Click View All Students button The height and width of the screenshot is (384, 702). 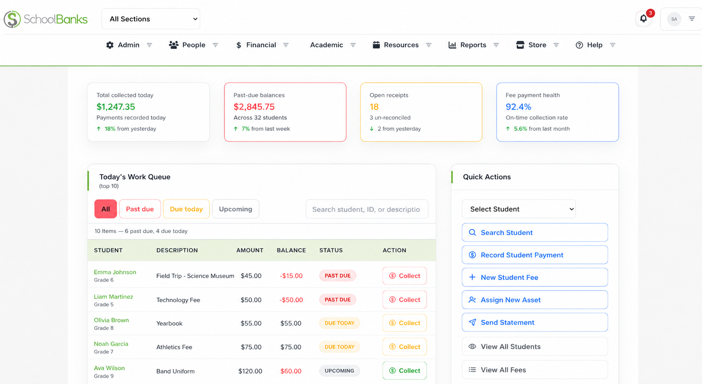[535, 346]
